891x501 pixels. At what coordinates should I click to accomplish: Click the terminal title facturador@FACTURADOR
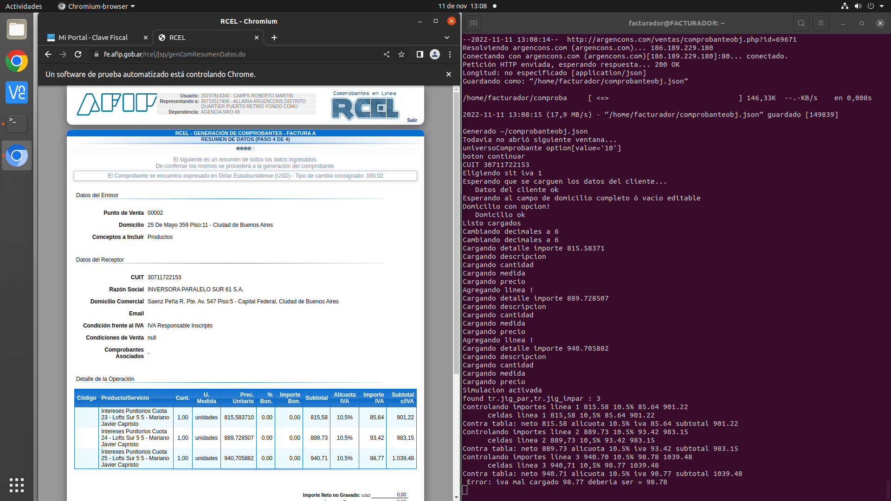[x=676, y=23]
